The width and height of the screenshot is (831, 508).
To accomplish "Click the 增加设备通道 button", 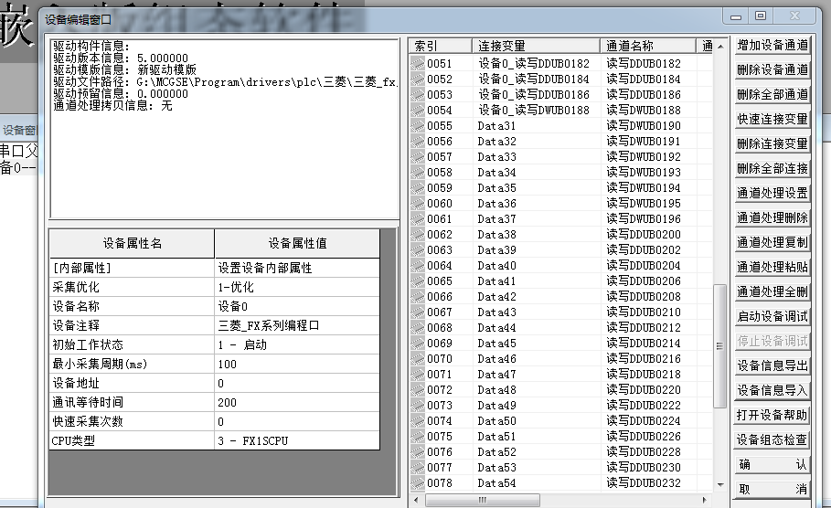I will 772,45.
